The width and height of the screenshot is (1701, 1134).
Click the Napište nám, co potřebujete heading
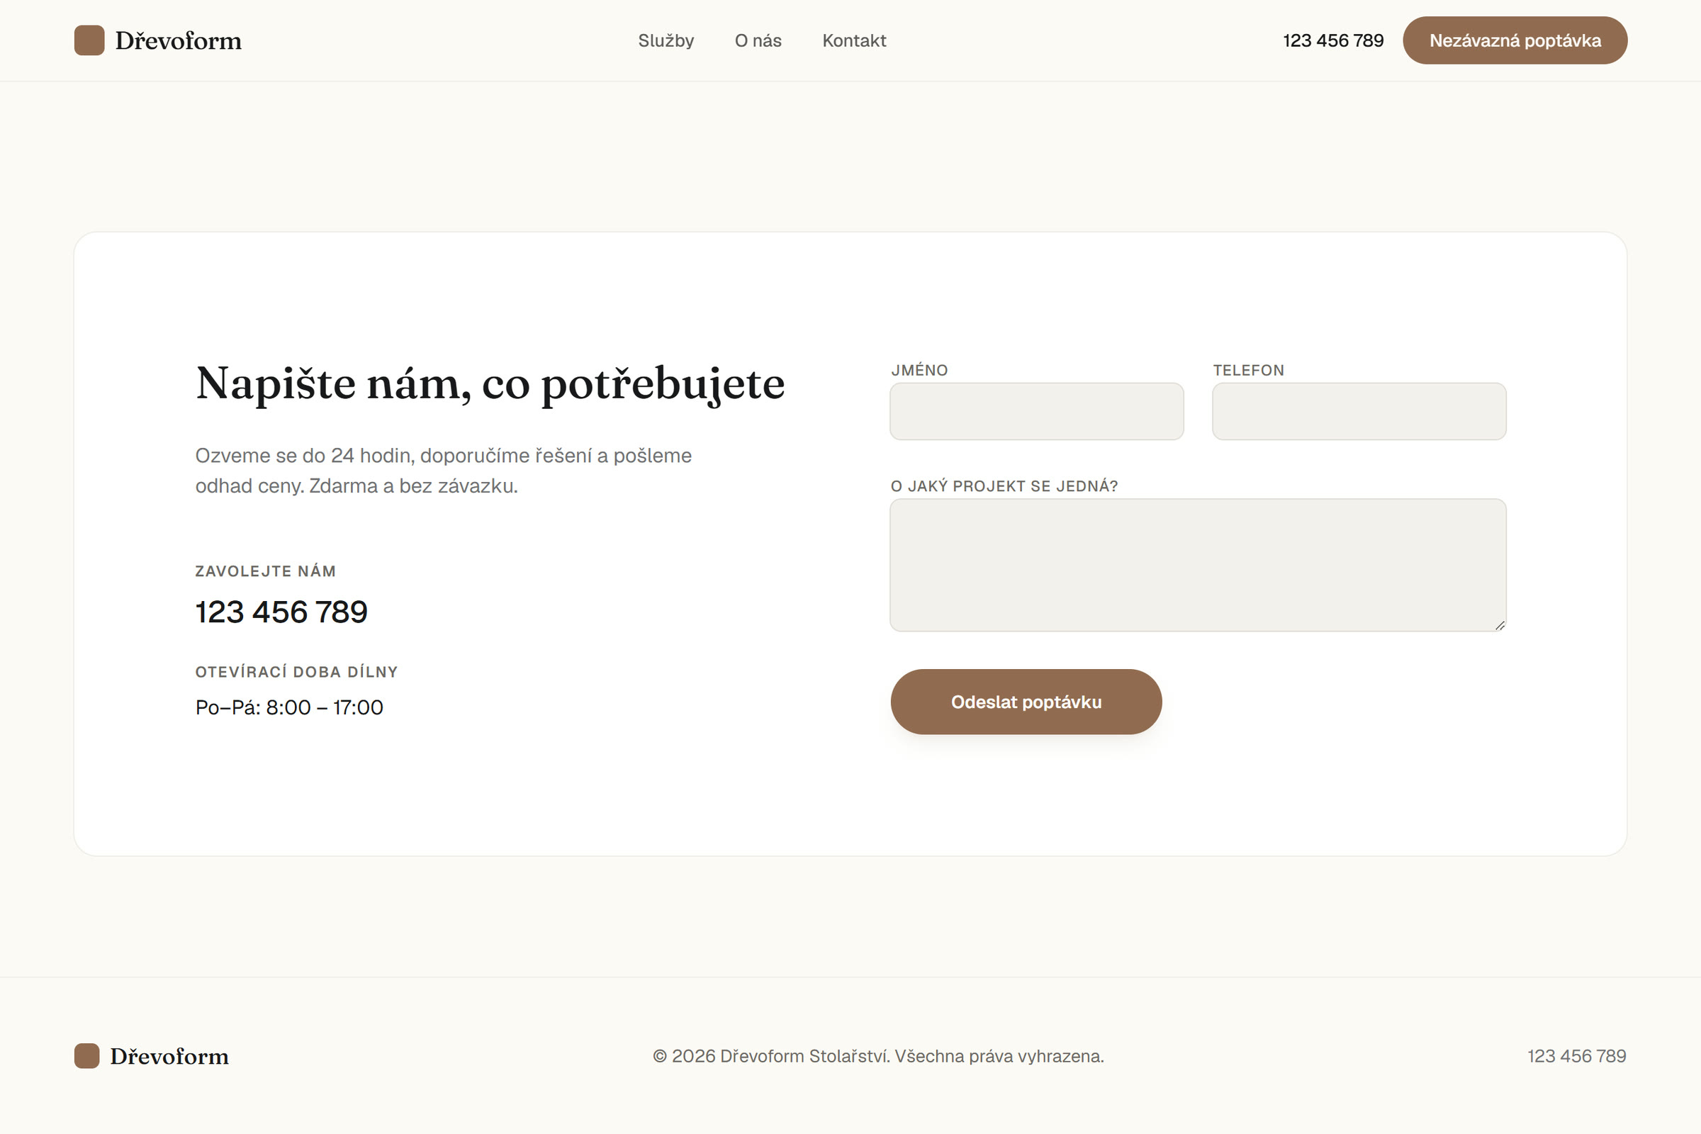[490, 383]
